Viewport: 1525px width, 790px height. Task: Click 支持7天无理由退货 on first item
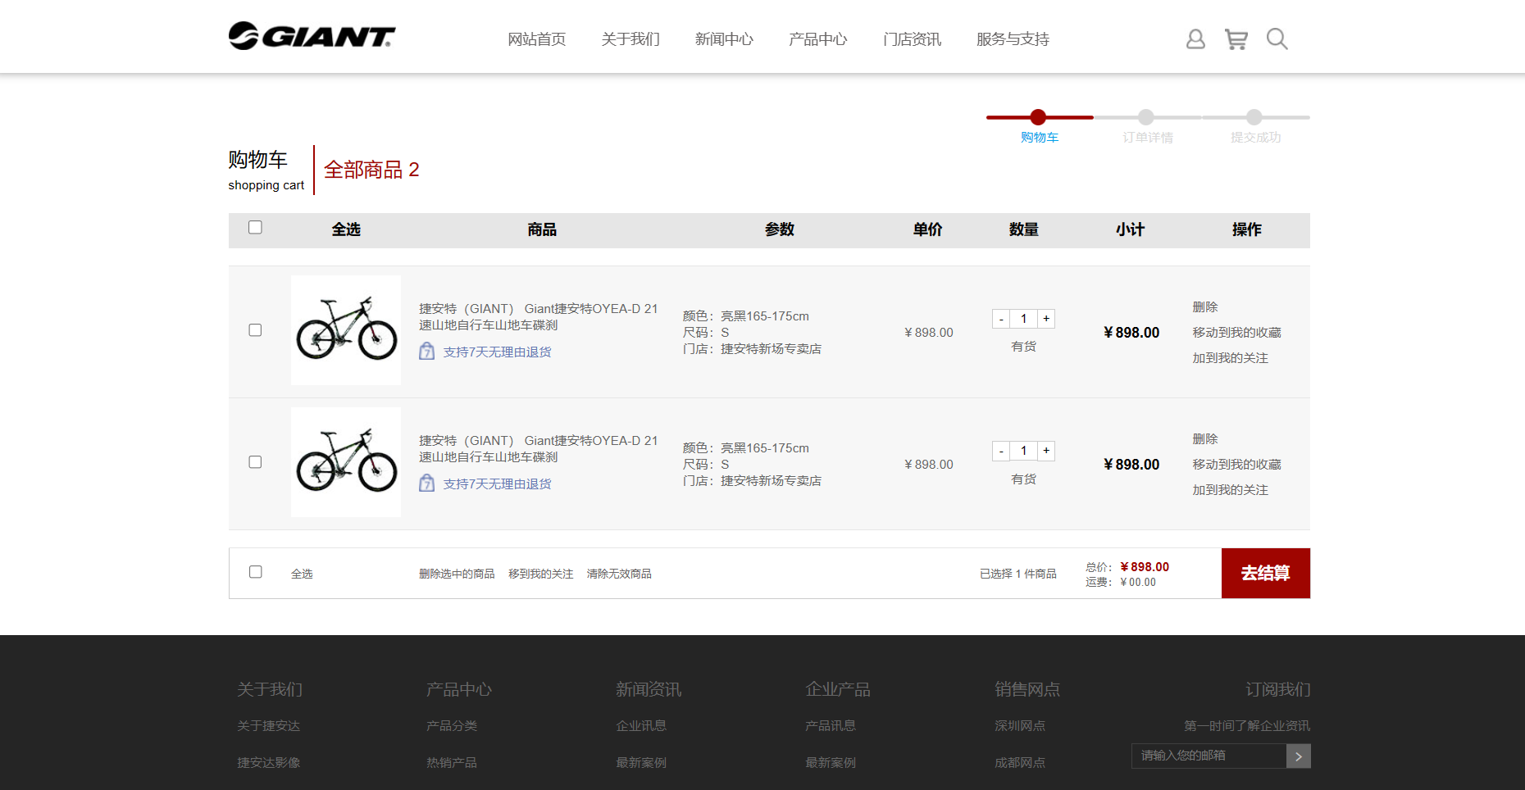pos(497,352)
